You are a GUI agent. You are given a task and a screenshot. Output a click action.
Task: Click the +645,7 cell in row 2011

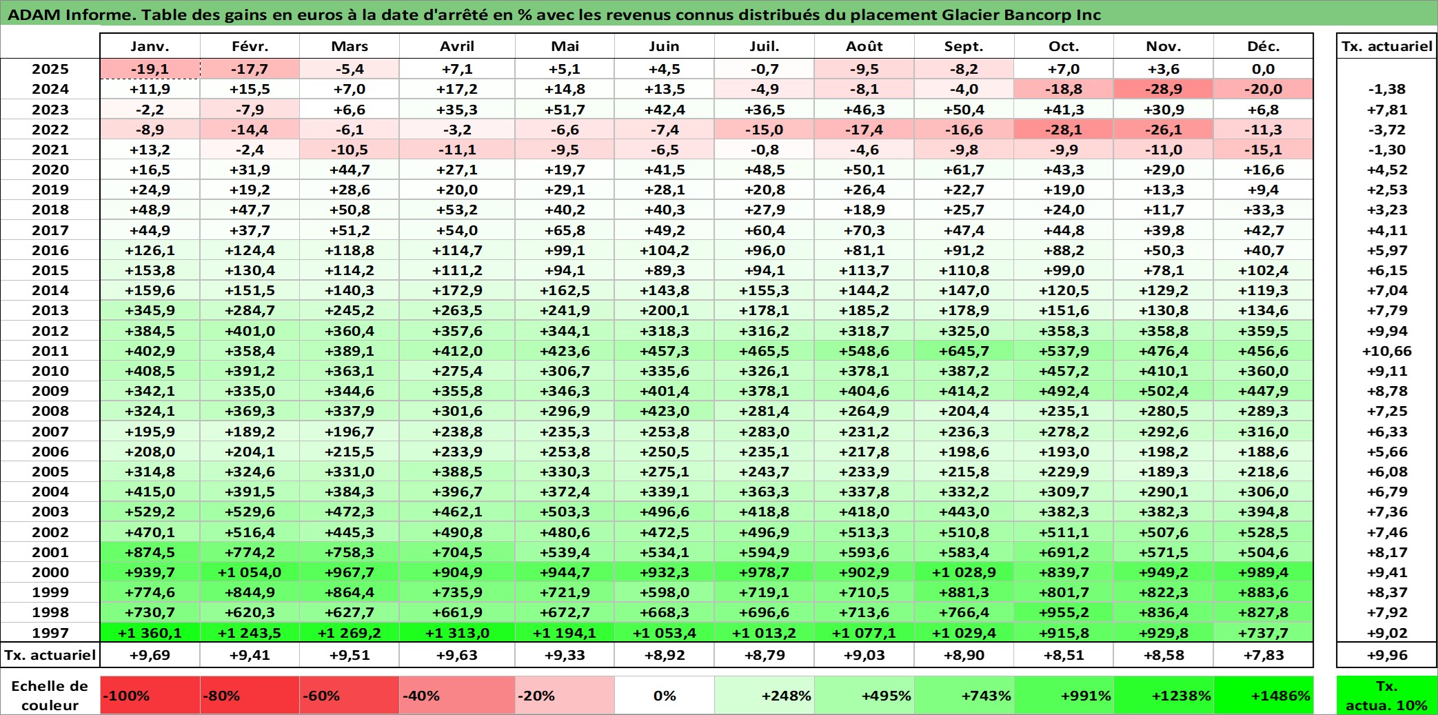[x=964, y=351]
